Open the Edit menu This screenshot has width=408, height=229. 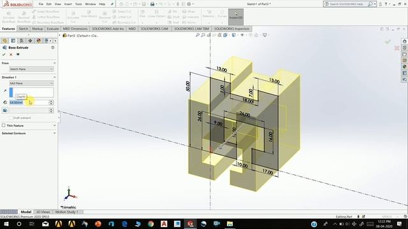49,4
